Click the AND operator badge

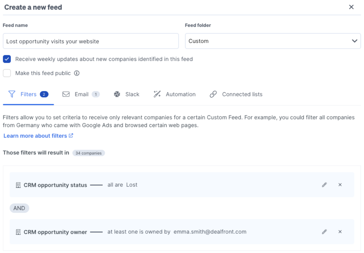tap(19, 208)
